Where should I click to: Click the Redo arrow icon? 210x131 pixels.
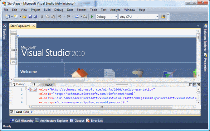(68, 17)
